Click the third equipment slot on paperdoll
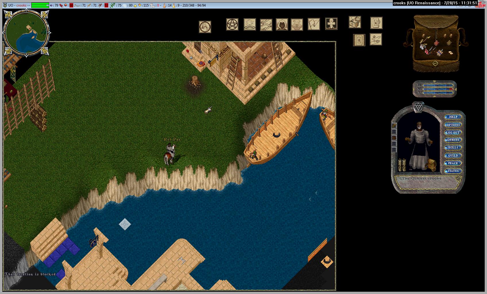487x294 pixels. [x=394, y=138]
